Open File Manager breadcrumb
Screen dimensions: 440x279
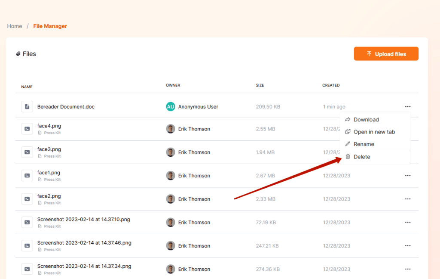click(50, 26)
